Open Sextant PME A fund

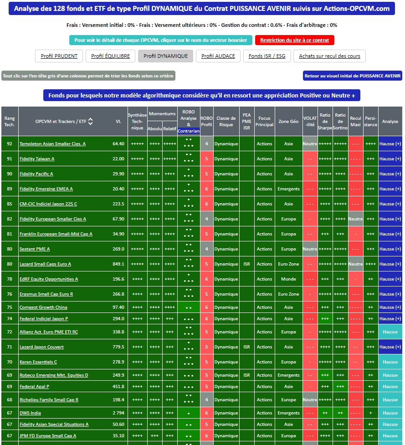(x=35, y=249)
